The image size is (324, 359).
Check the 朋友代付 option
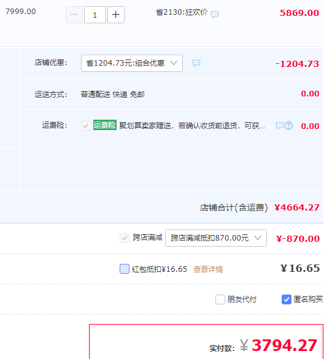220,299
